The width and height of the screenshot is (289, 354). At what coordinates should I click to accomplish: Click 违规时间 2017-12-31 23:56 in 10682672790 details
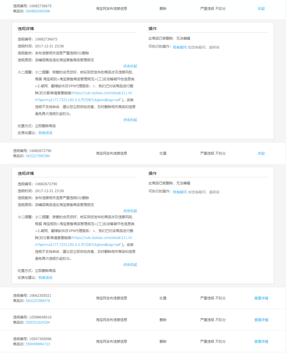click(41, 191)
